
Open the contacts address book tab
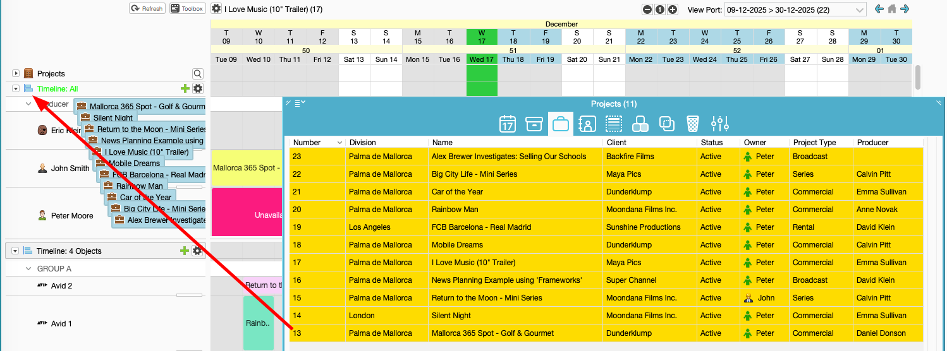[x=587, y=124]
